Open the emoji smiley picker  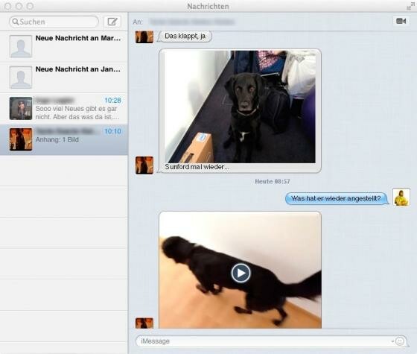click(x=399, y=341)
